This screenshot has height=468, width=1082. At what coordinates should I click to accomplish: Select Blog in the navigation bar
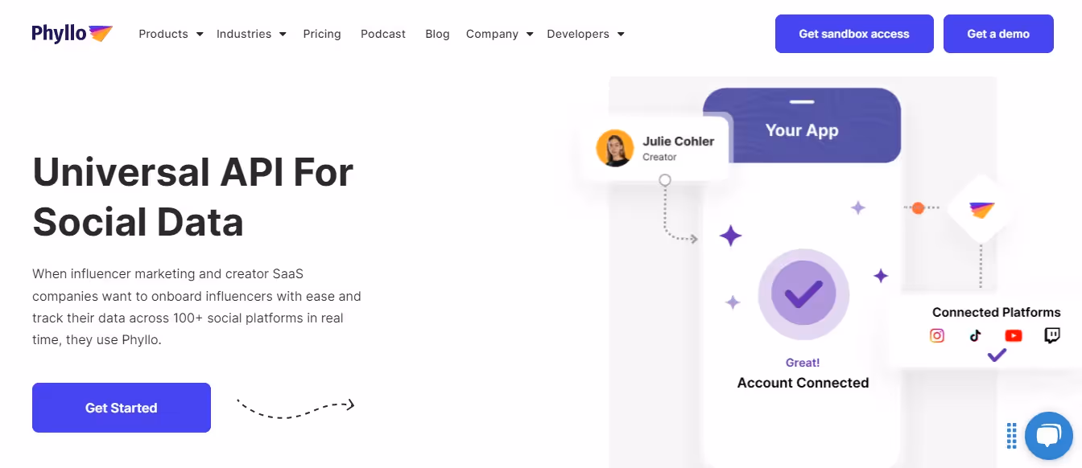point(437,34)
